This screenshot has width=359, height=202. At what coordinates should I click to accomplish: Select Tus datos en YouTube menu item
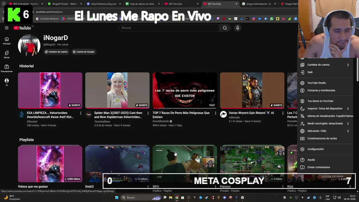325,101
